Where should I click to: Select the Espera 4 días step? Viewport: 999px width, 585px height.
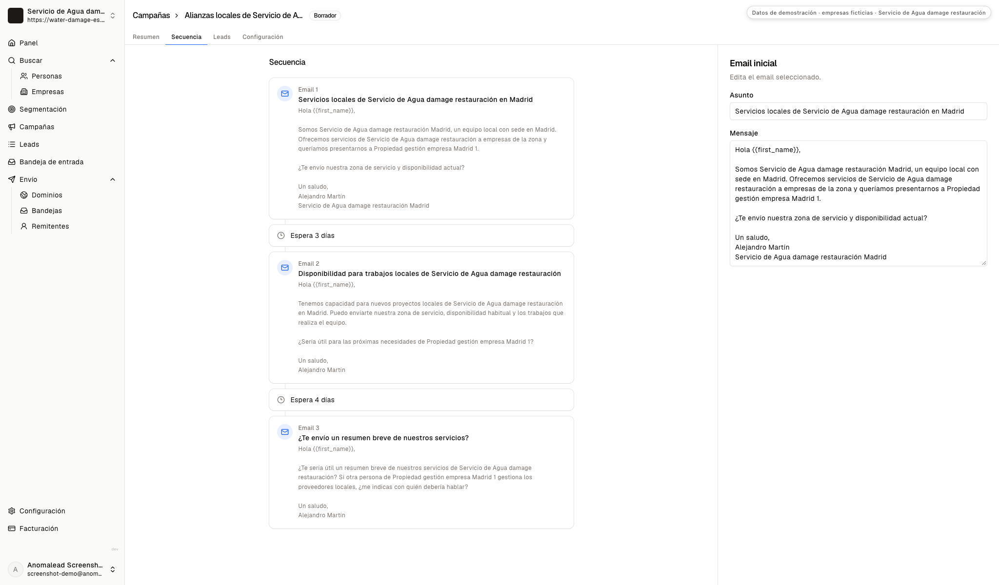(x=421, y=400)
